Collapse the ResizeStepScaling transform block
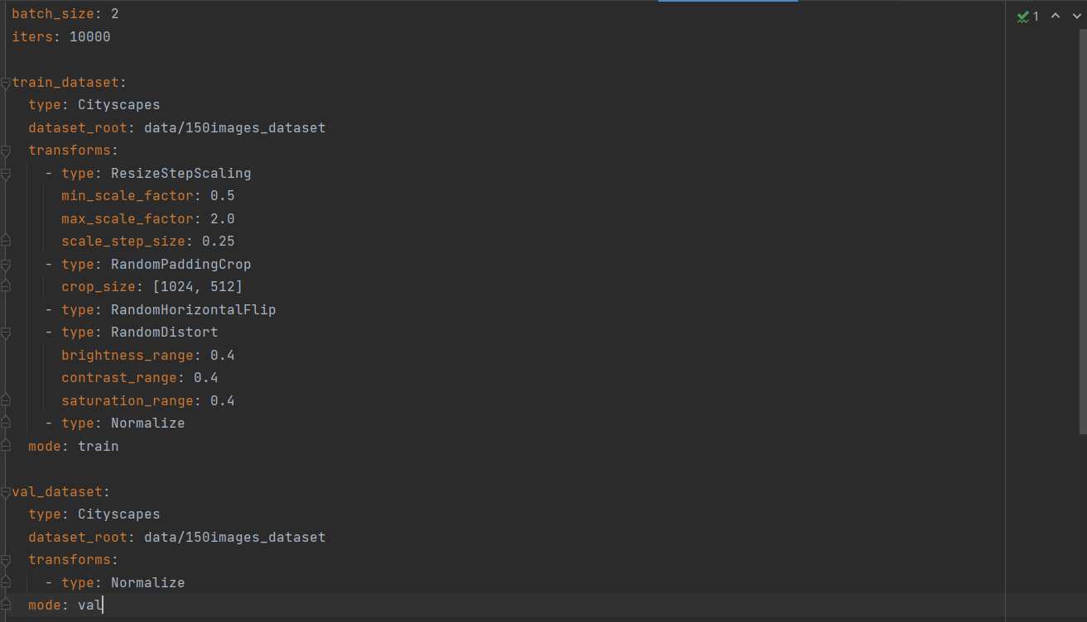Image resolution: width=1087 pixels, height=622 pixels. (x=5, y=173)
